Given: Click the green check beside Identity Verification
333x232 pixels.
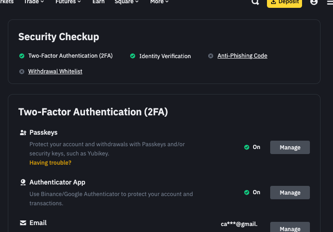Looking at the screenshot, I should click(x=133, y=56).
